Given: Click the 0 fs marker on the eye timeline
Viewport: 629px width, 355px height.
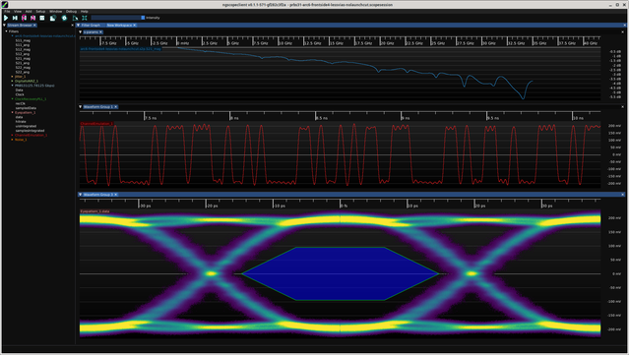Looking at the screenshot, I should click(x=344, y=206).
